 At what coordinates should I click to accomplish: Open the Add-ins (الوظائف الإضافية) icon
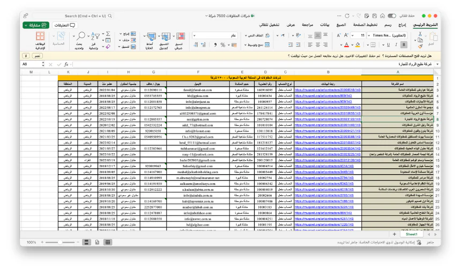click(41, 38)
